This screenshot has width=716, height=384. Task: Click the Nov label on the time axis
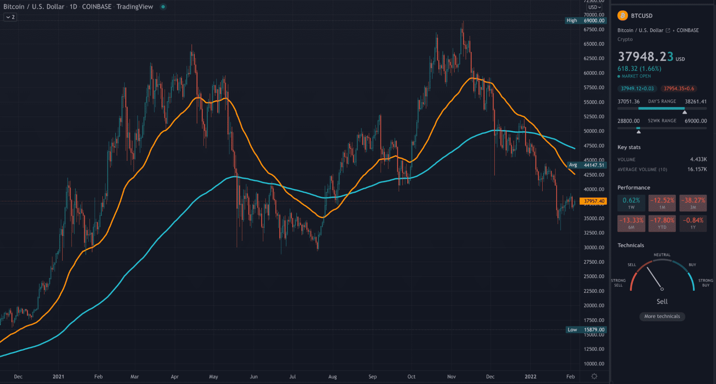tap(451, 376)
